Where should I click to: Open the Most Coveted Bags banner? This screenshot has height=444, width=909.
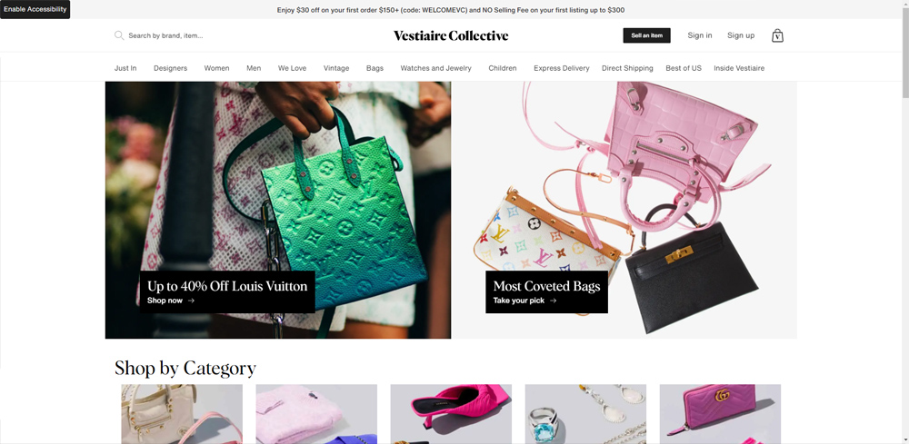click(624, 210)
